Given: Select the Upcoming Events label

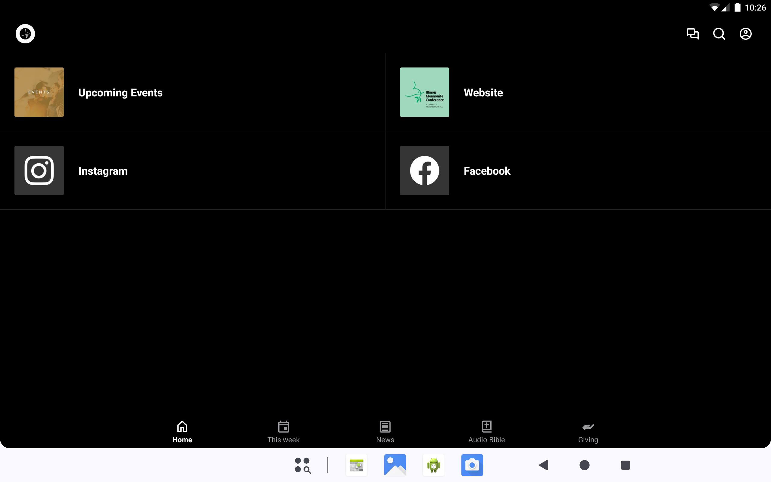Looking at the screenshot, I should pyautogui.click(x=120, y=93).
